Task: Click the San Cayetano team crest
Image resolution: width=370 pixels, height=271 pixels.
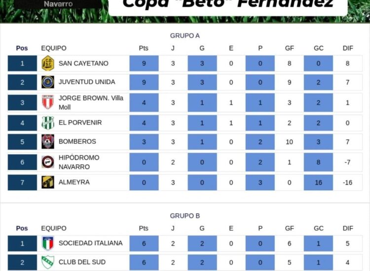Action: point(48,63)
